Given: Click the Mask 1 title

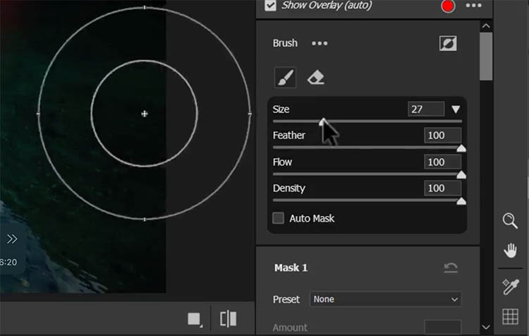Looking at the screenshot, I should click(291, 268).
